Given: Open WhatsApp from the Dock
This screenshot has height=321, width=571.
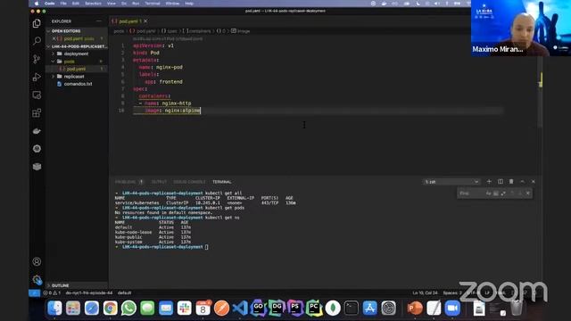Looking at the screenshot, I should [128, 309].
